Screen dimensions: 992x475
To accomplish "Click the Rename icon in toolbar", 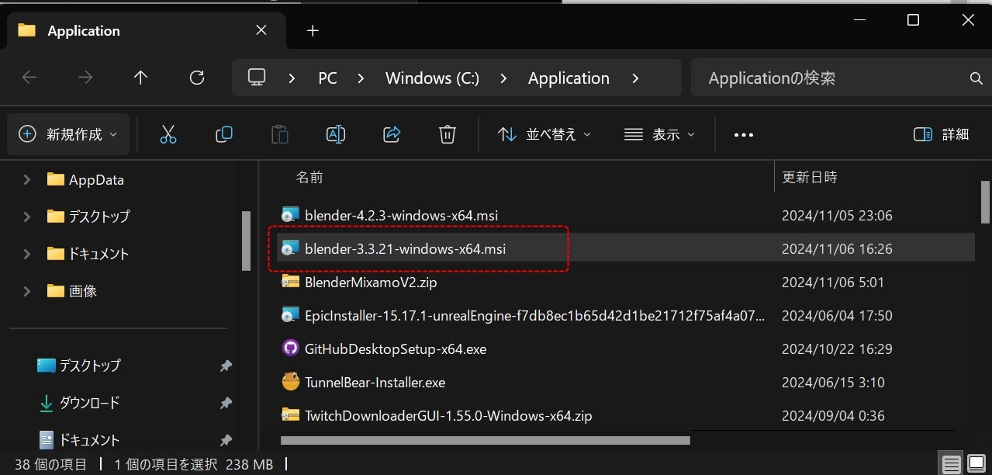I will [336, 134].
